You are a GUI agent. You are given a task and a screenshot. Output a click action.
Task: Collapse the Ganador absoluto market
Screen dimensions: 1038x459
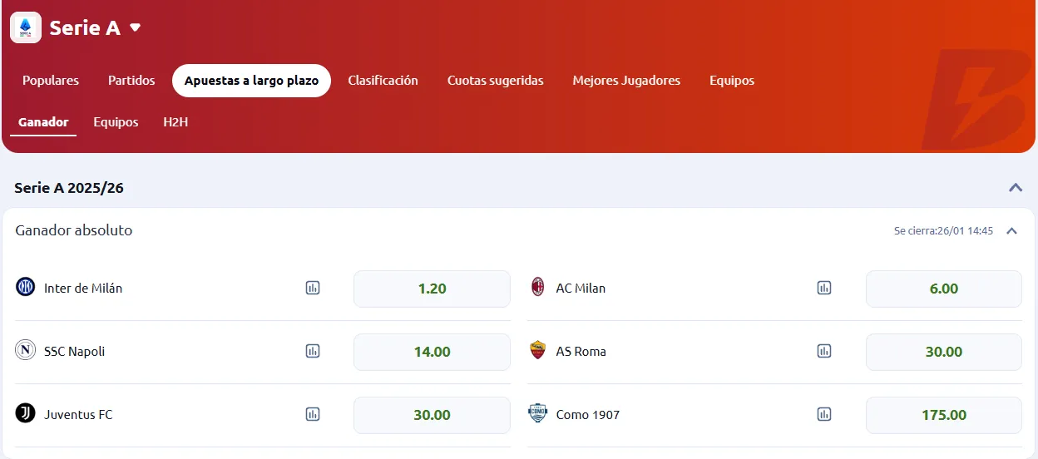[1012, 231]
